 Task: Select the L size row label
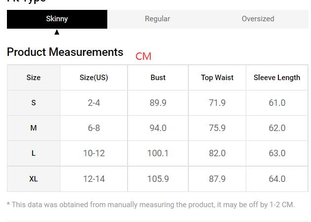click(x=34, y=153)
